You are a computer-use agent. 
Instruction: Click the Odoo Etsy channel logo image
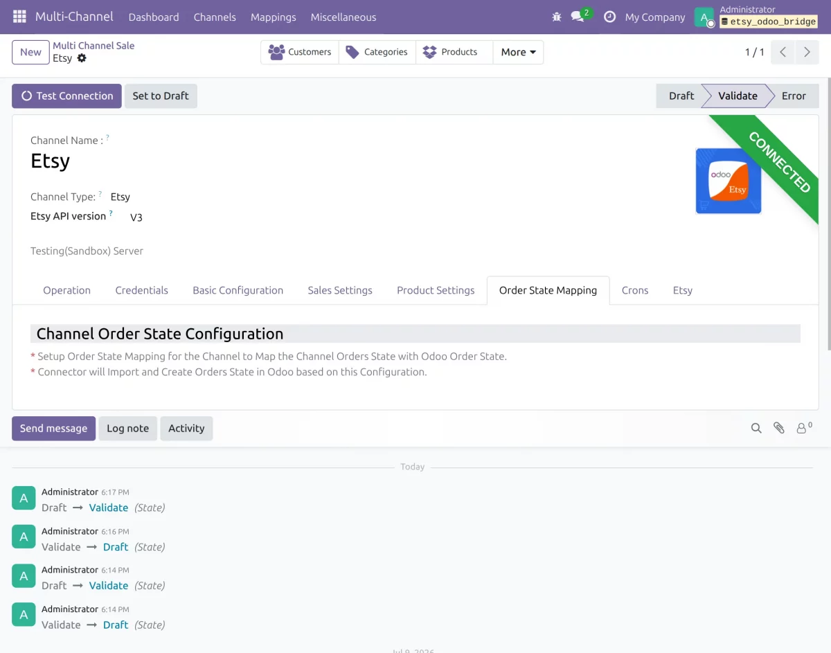click(729, 181)
